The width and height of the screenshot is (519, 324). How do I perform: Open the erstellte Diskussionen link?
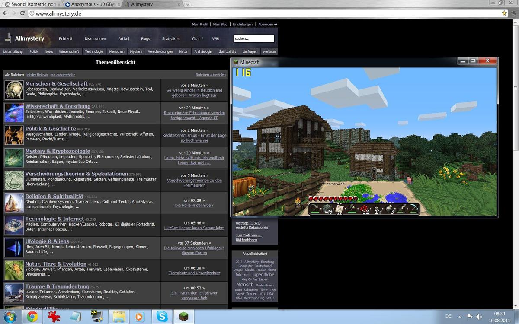(x=252, y=228)
